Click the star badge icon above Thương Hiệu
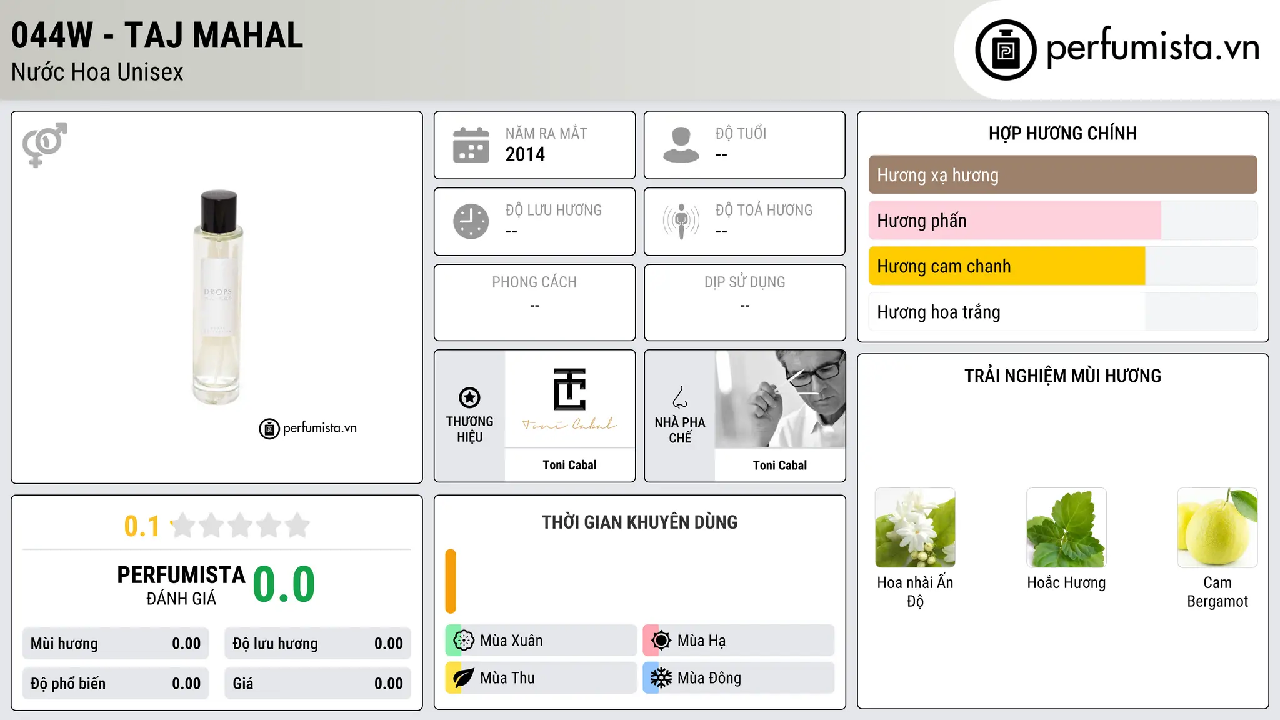The height and width of the screenshot is (720, 1280). [469, 397]
